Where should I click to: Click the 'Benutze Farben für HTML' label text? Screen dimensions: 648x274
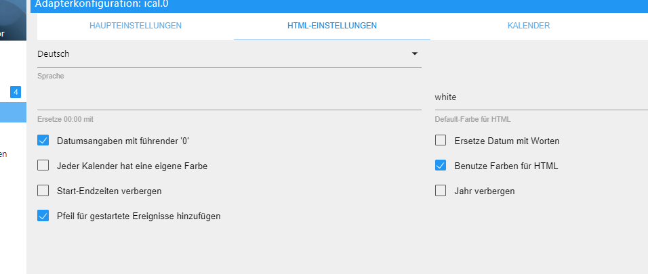[506, 166]
